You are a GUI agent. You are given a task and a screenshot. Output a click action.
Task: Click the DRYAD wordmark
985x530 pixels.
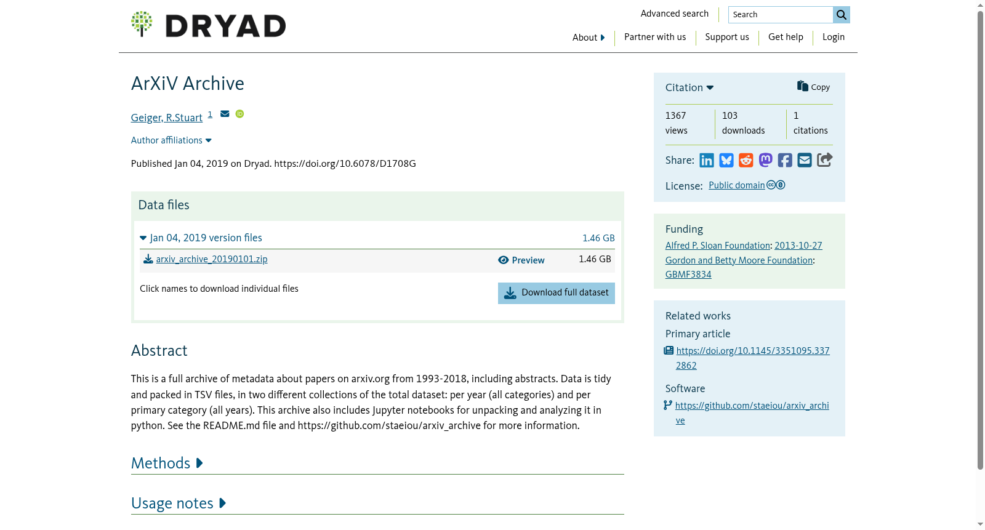click(225, 26)
